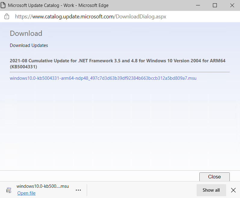Click the Close button in the dialog
Screen dimensions: 240x198
click(x=214, y=177)
